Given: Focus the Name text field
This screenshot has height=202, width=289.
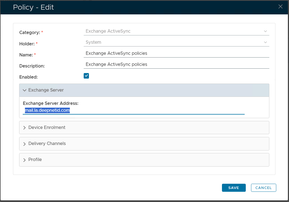Looking at the screenshot, I should [176, 53].
